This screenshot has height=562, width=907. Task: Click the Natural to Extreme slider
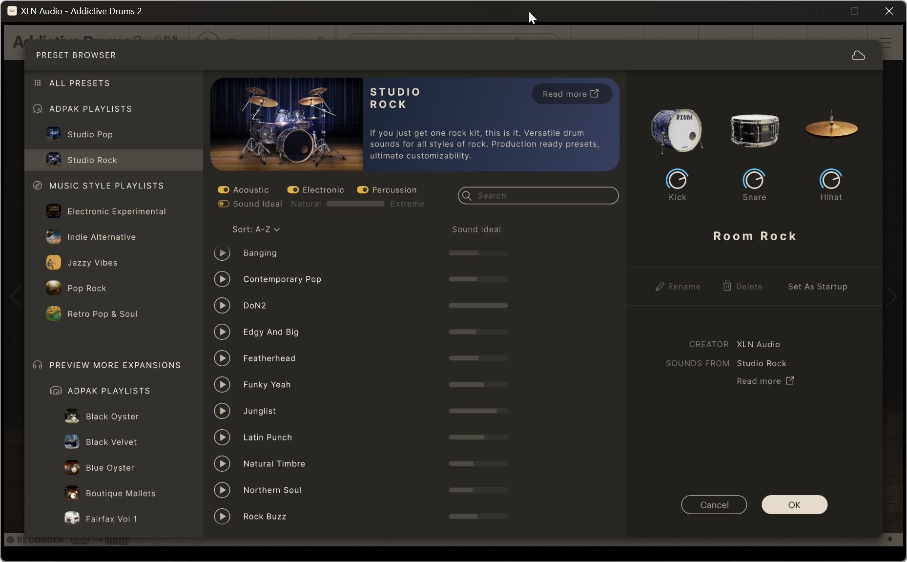[355, 204]
